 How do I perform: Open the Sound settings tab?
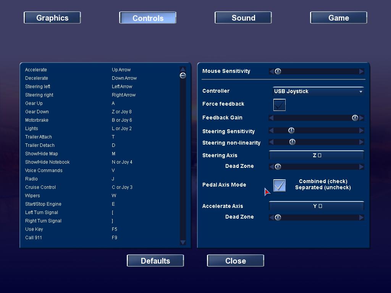pos(243,18)
